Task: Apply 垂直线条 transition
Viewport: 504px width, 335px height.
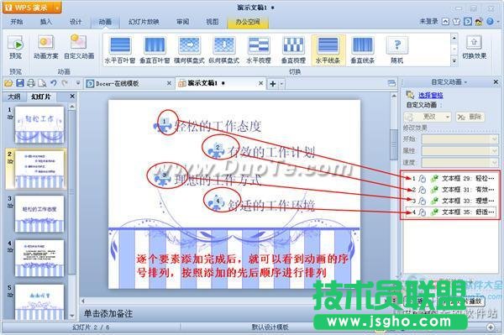Action: pyautogui.click(x=363, y=50)
